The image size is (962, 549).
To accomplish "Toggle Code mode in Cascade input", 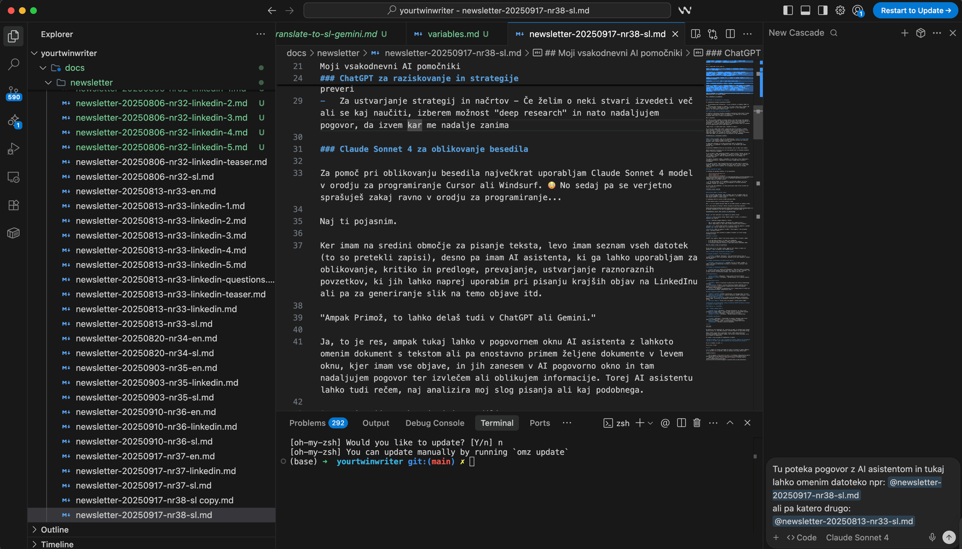I will tap(802, 537).
